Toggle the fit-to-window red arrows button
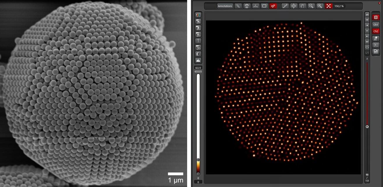The width and height of the screenshot is (383, 187). pos(329,6)
